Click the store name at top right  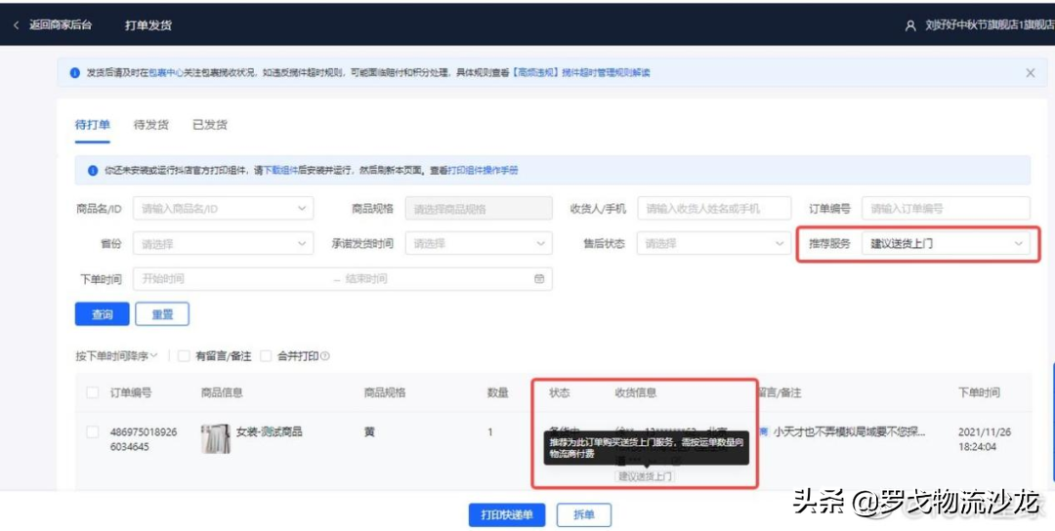pyautogui.click(x=990, y=25)
